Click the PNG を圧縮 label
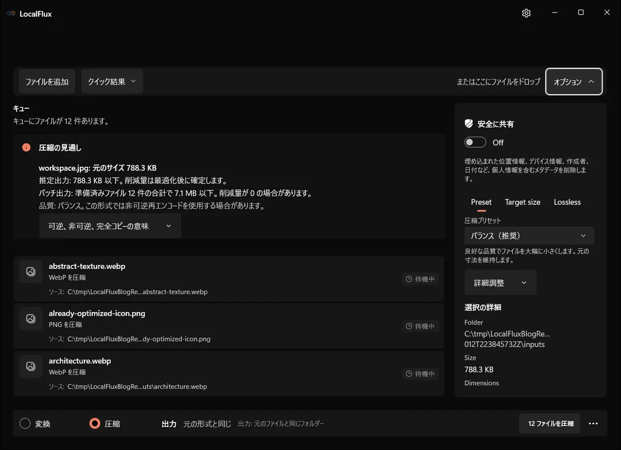This screenshot has width=621, height=450. [65, 325]
